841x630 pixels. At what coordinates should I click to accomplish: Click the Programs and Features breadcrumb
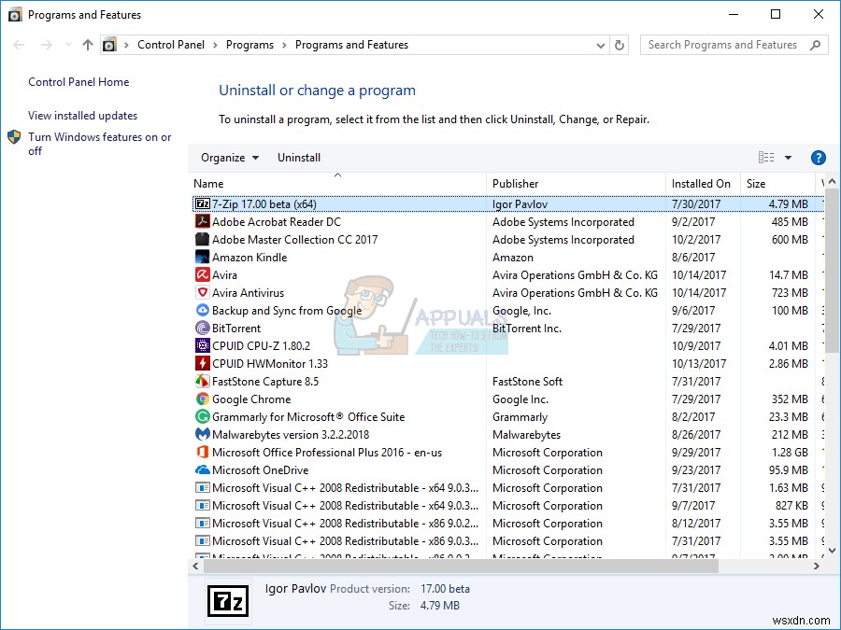pyautogui.click(x=351, y=45)
